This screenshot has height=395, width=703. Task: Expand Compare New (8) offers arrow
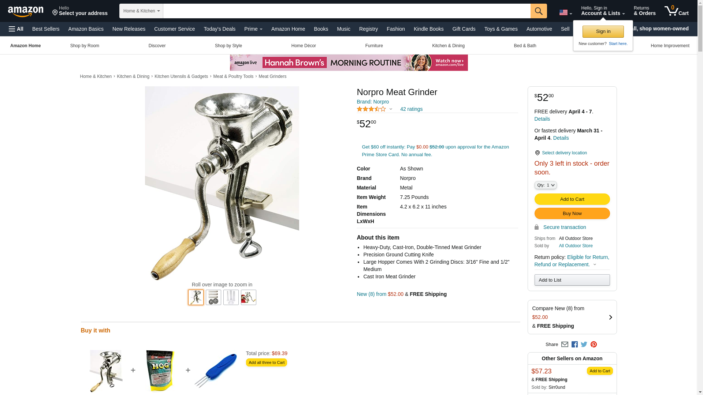610,317
